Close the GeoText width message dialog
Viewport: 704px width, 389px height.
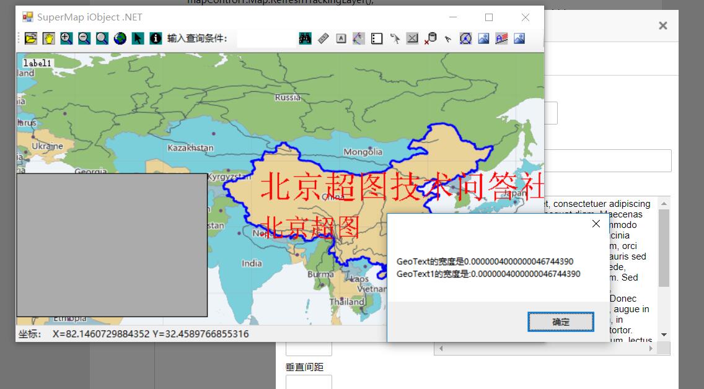tap(596, 224)
